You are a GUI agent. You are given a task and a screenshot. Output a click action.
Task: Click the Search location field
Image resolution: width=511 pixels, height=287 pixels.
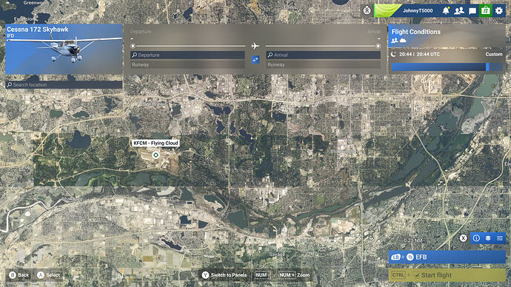[64, 84]
